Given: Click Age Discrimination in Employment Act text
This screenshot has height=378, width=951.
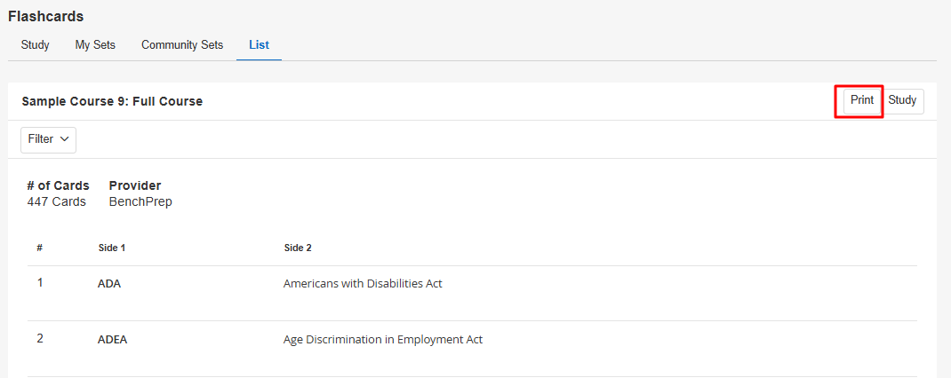Looking at the screenshot, I should tap(383, 340).
